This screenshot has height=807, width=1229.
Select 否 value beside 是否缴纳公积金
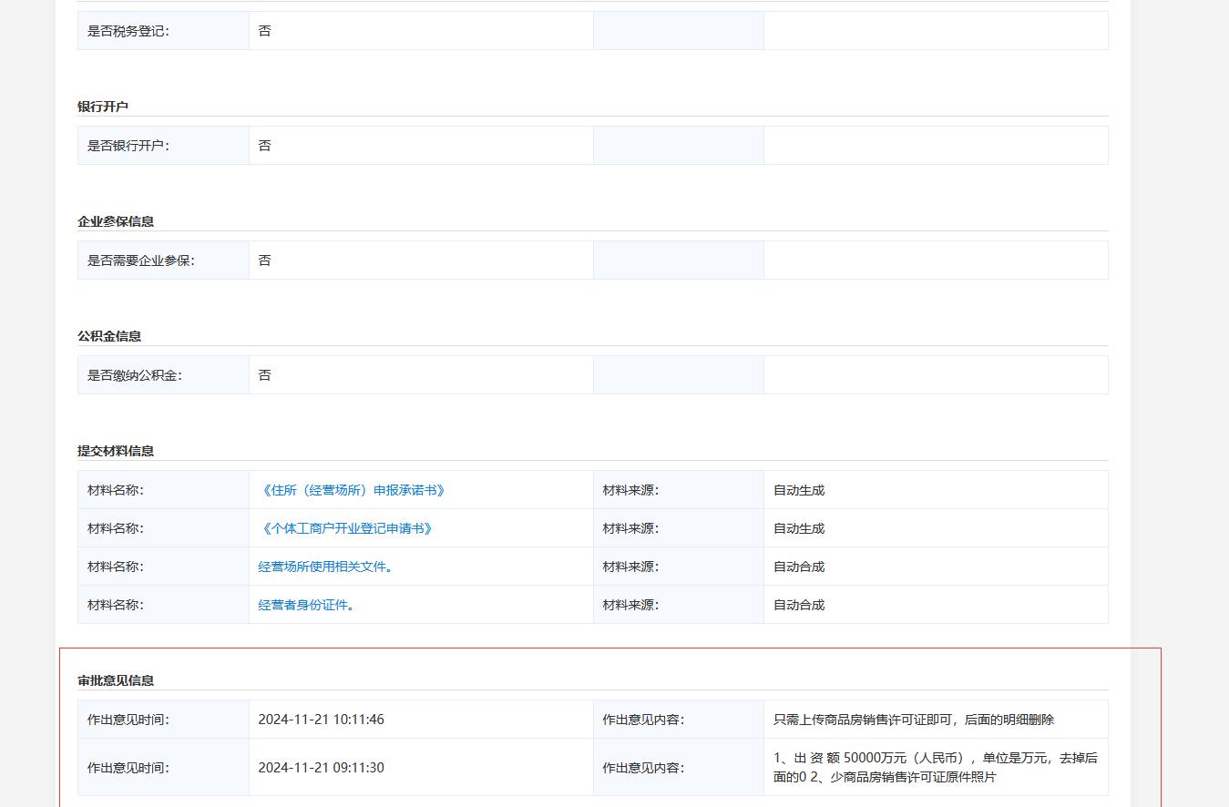pos(264,375)
